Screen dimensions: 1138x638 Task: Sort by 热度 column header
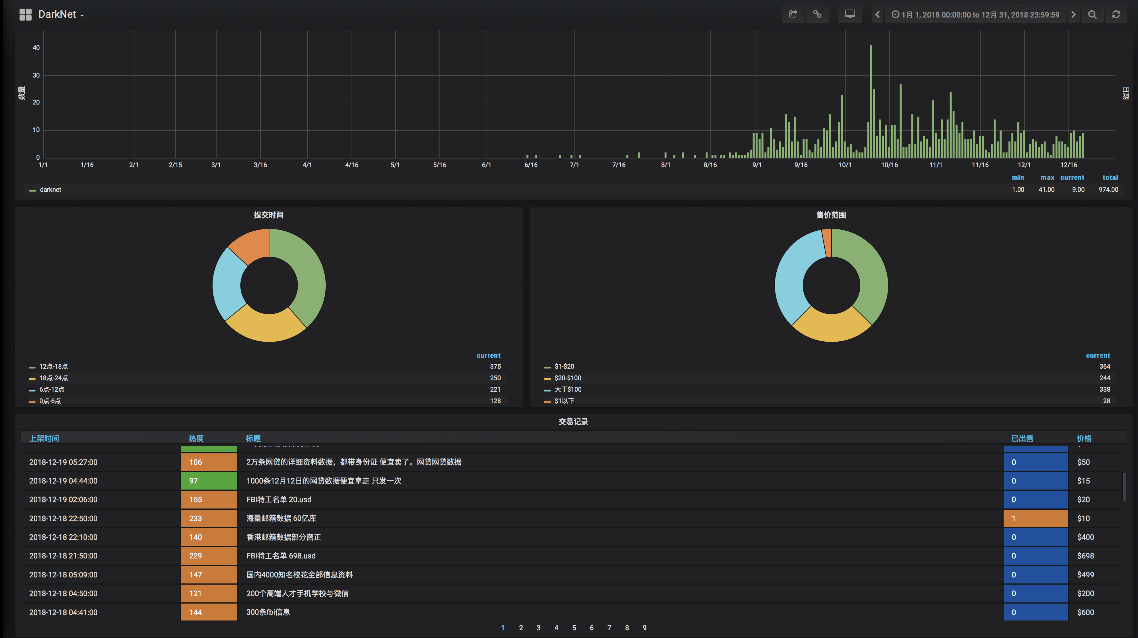[196, 438]
